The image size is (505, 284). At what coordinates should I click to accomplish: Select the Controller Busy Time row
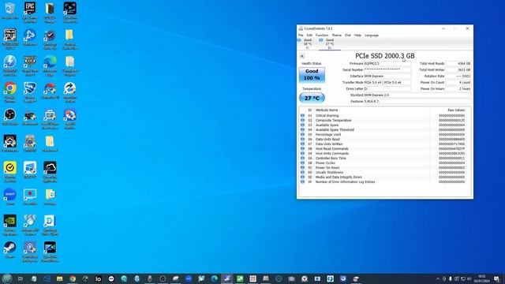tap(385, 159)
